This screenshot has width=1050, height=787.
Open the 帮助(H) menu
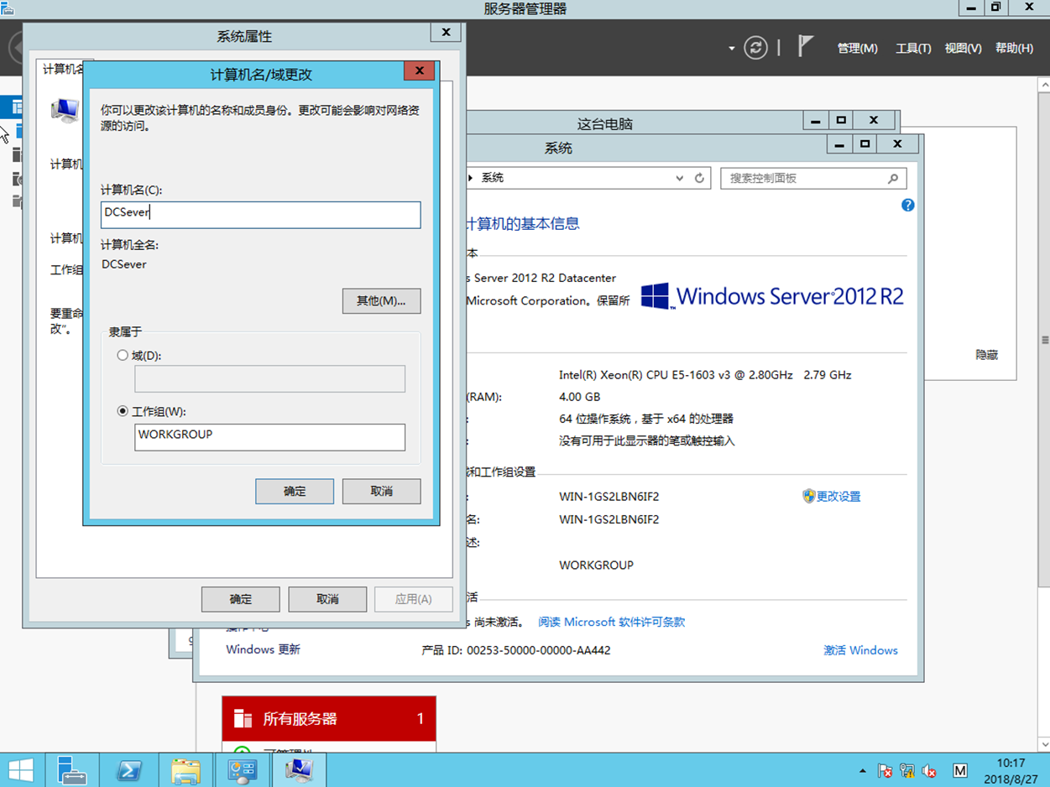(x=1014, y=49)
